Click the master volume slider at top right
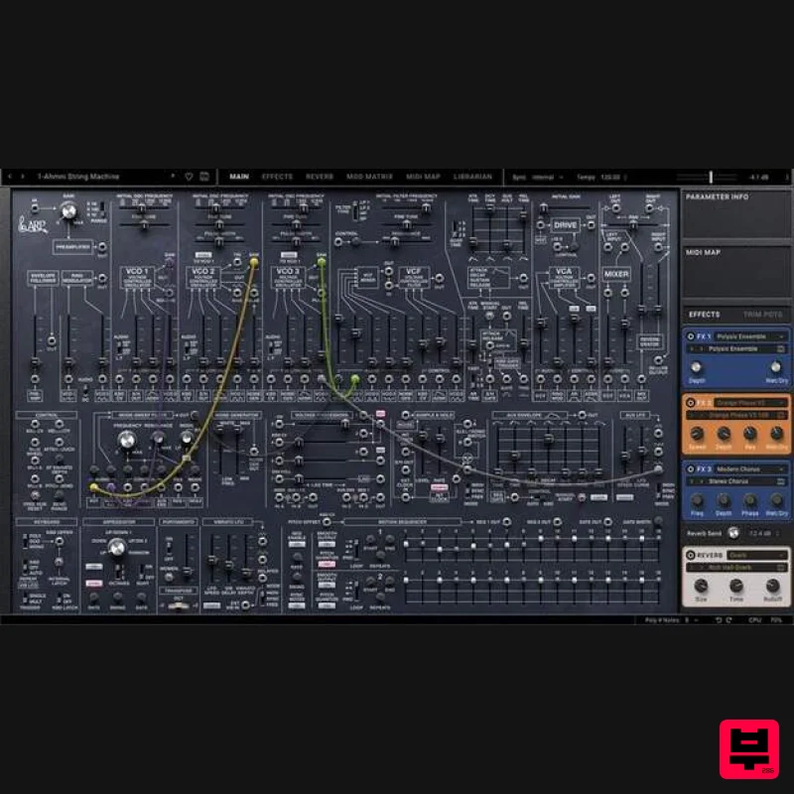794x794 pixels. 711,176
